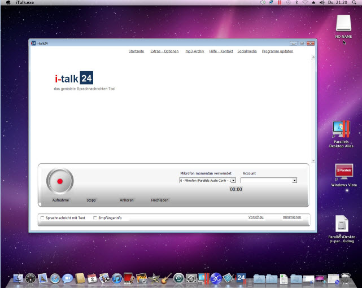This screenshot has height=288, width=362.
Task: Click the Hochladen button
Action: (x=160, y=200)
